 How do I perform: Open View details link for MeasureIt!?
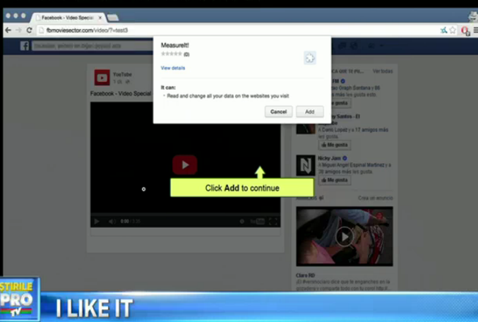(173, 68)
